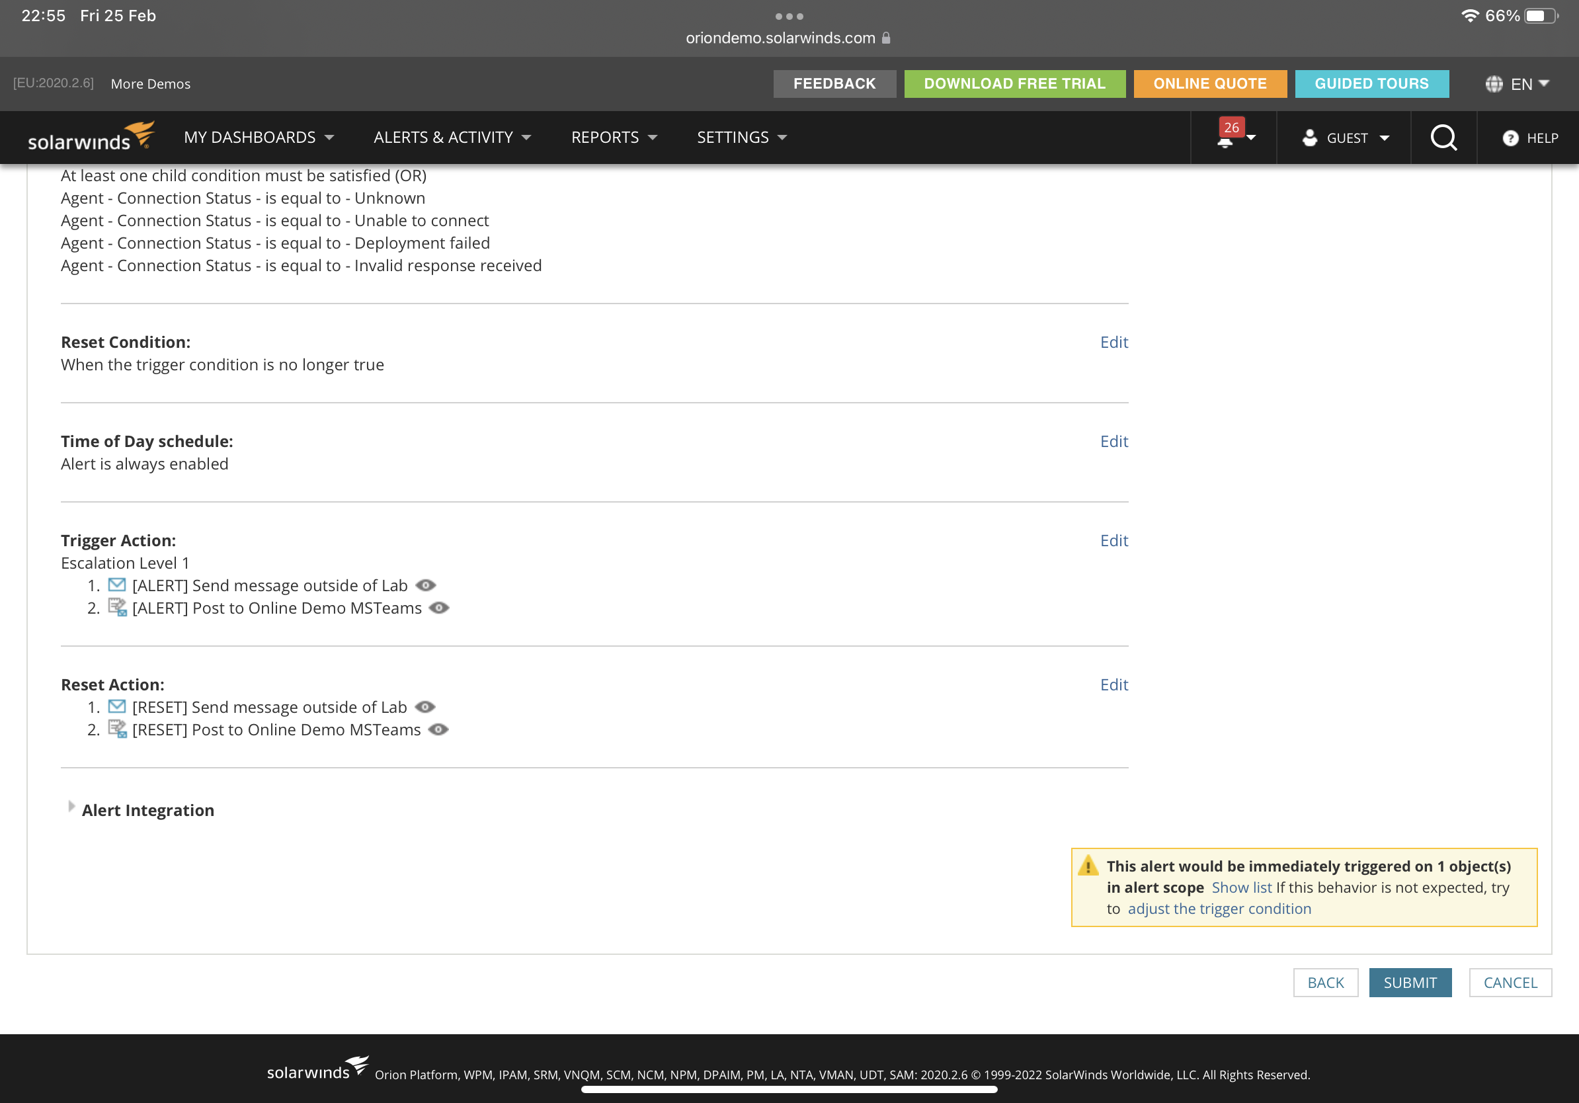1579x1103 pixels.
Task: Click the browser address bar URL
Action: coord(780,38)
